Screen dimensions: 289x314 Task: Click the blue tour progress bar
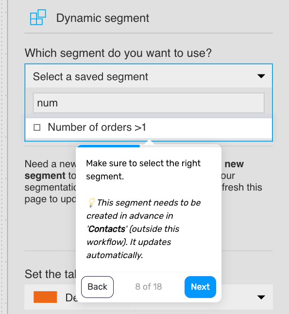109,146
